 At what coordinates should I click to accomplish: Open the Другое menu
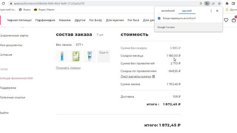click(x=80, y=20)
